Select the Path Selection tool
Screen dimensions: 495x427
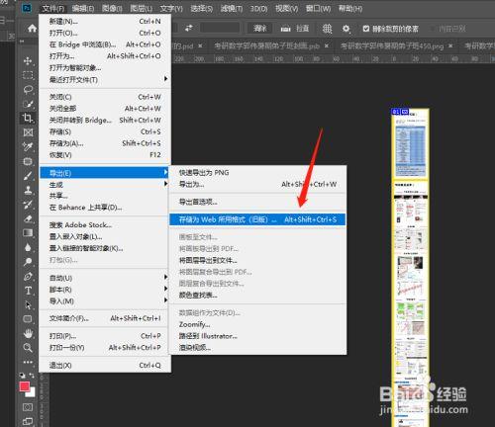28,305
